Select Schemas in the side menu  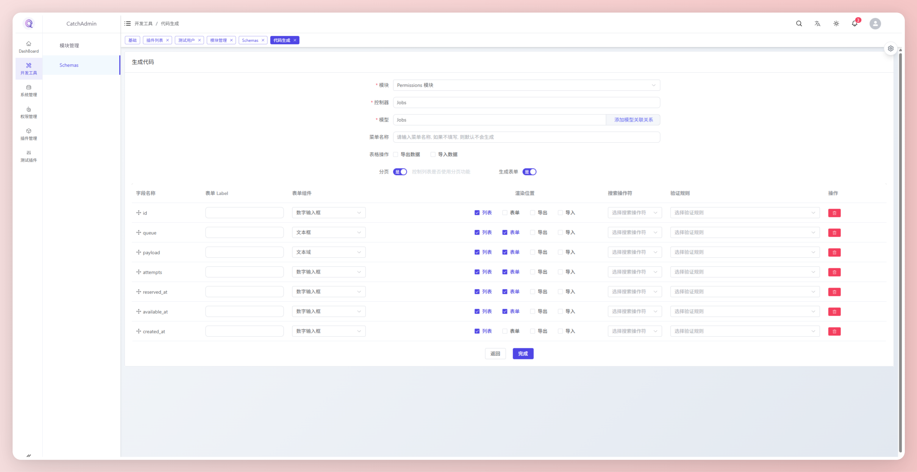(x=69, y=65)
